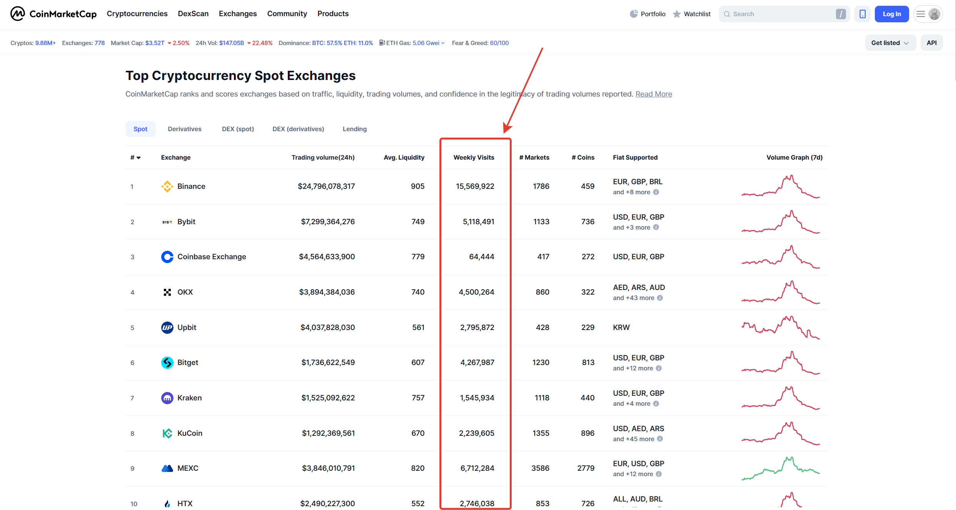956x510 pixels.
Task: Open the Community menu
Action: click(287, 13)
